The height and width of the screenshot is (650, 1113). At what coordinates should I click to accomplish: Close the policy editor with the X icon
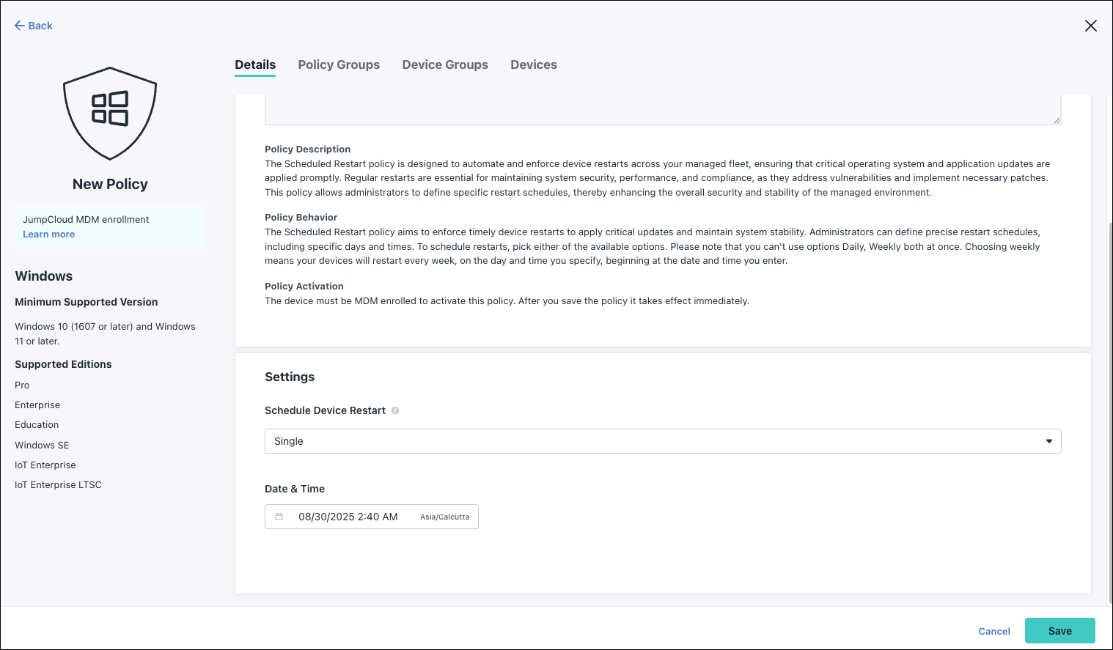point(1091,26)
